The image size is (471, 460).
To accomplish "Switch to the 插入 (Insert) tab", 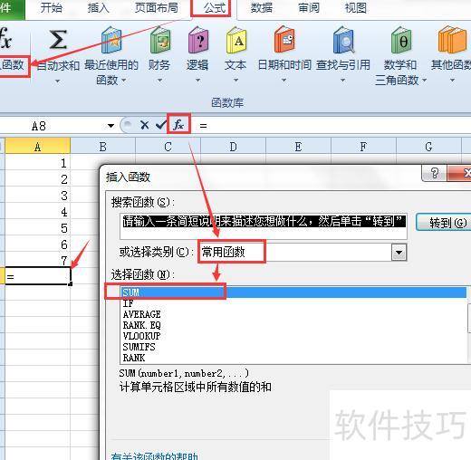I will [99, 8].
